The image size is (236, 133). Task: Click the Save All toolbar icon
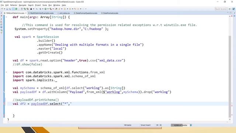coord(10,9)
